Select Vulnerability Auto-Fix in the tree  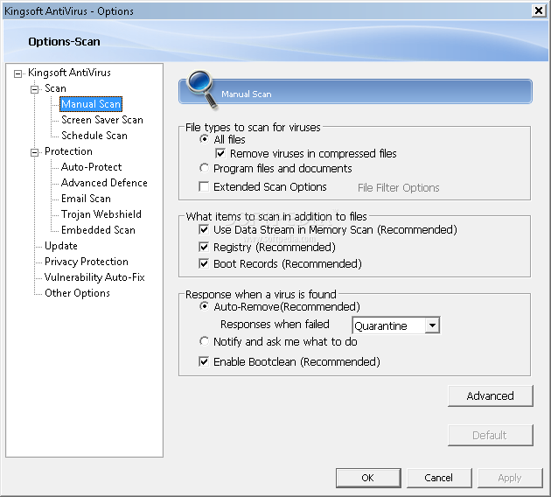(x=94, y=277)
